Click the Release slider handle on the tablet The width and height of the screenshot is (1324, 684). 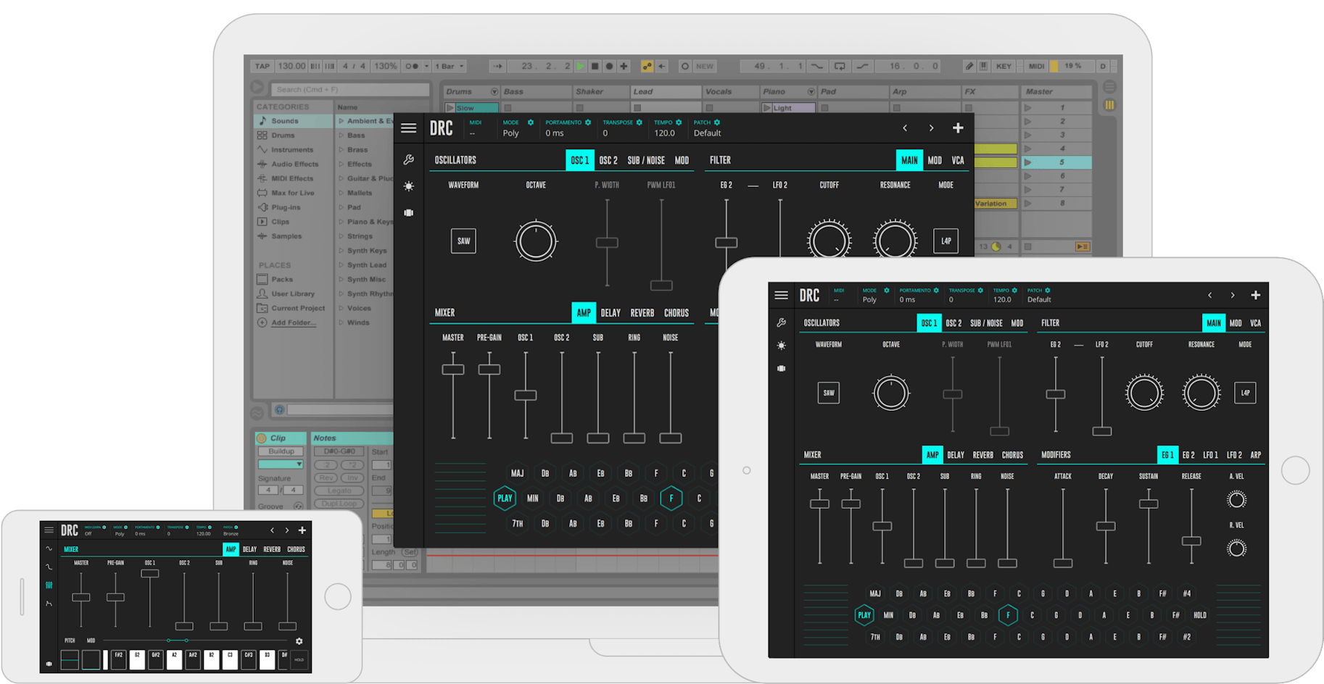pos(1191,541)
